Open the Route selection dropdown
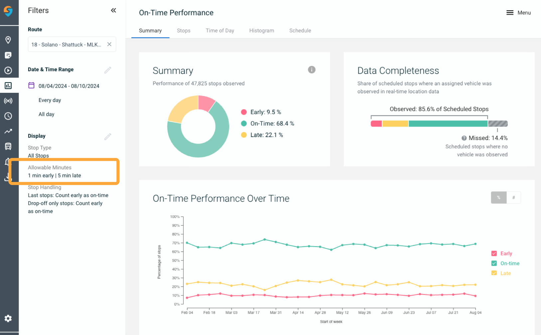Viewport: 541px width, 335px height. point(67,45)
